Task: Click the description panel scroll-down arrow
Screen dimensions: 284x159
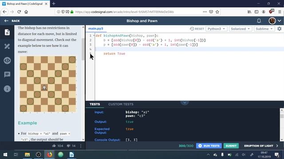Action: point(83,140)
